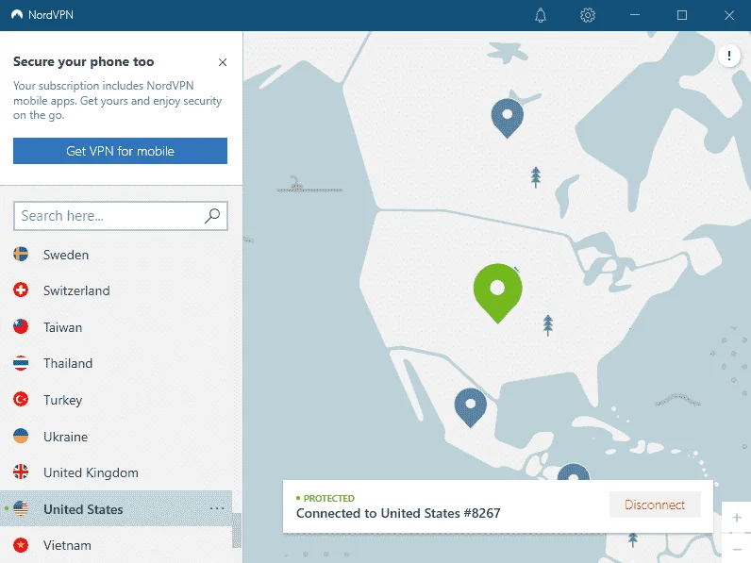This screenshot has height=563, width=751.
Task: Click the Ukraine flag icon
Action: click(x=21, y=436)
